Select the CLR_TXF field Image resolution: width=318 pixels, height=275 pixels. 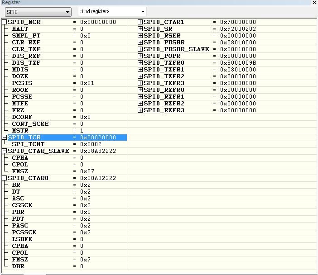coord(26,49)
